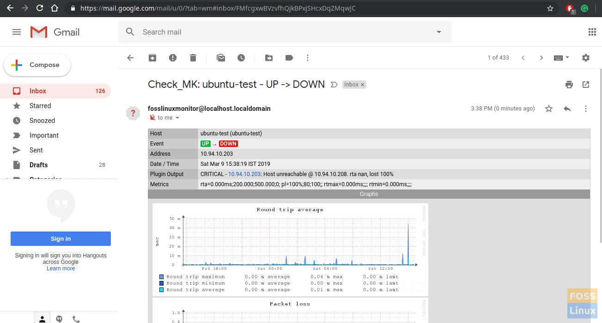Click the Hangouts Sign in button
This screenshot has width=602, height=323.
coord(61,239)
